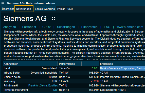Viewport: 145px width, 93px height.
Task: Click the Währung value EUR
Action: [x=55, y=81]
